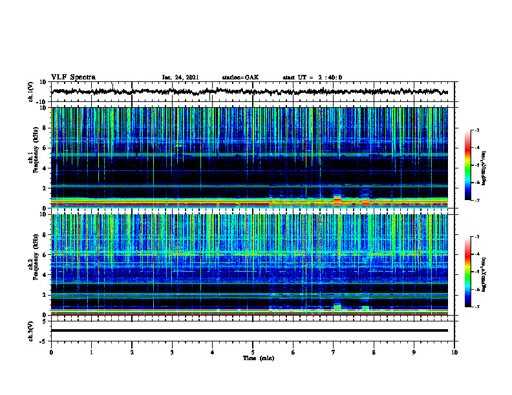Click the ch.2 "Frequency (kHz)" axis label
Image resolution: width=512 pixels, height=395 pixels.
coord(36,257)
